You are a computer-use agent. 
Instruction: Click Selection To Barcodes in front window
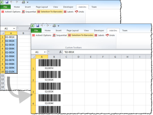coord(81,35)
